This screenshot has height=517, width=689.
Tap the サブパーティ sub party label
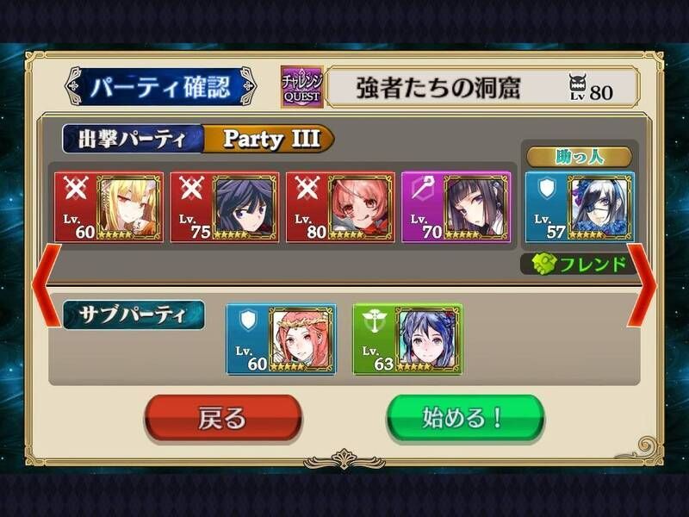tap(133, 315)
